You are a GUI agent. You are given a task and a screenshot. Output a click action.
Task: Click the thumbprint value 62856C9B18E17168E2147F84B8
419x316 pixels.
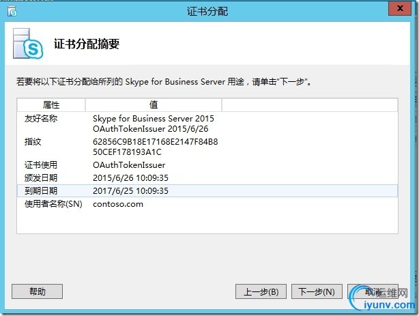[x=156, y=142]
